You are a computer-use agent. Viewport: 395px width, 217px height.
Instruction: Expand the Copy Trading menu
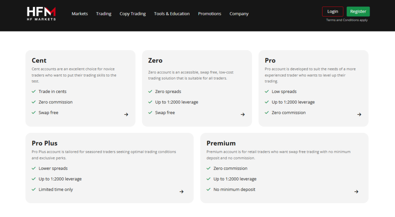click(133, 14)
